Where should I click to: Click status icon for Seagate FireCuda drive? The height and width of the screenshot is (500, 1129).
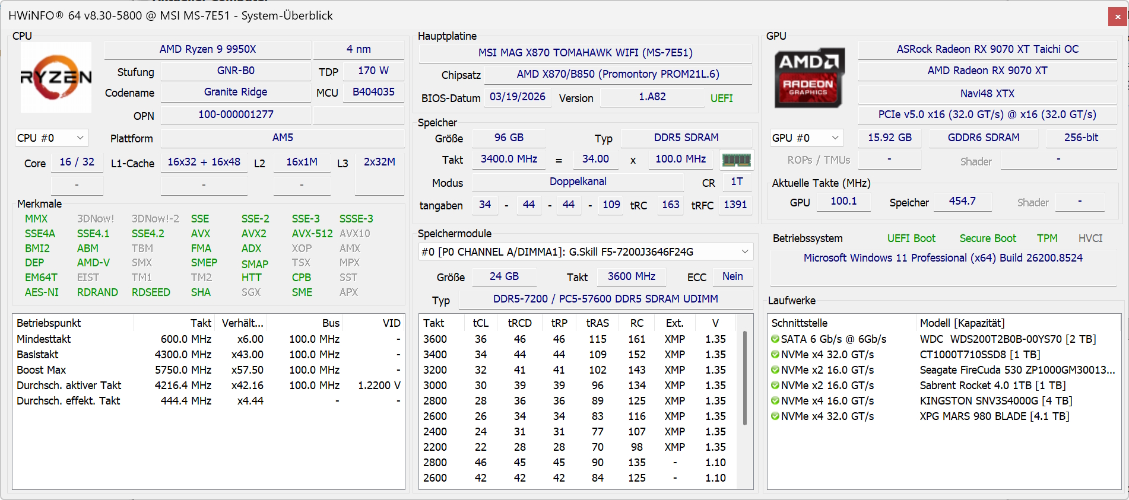click(x=775, y=370)
